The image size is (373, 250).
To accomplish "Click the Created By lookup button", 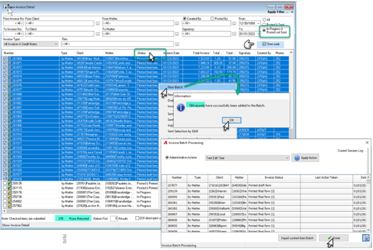I will click(234, 23).
